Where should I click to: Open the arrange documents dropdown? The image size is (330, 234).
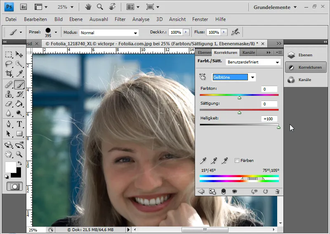(133, 7)
